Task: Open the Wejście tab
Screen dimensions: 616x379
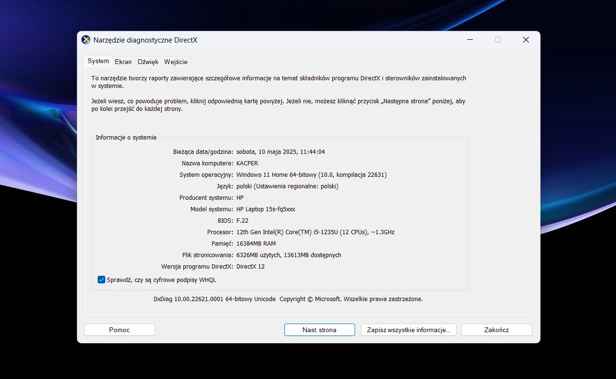Action: pyautogui.click(x=175, y=62)
